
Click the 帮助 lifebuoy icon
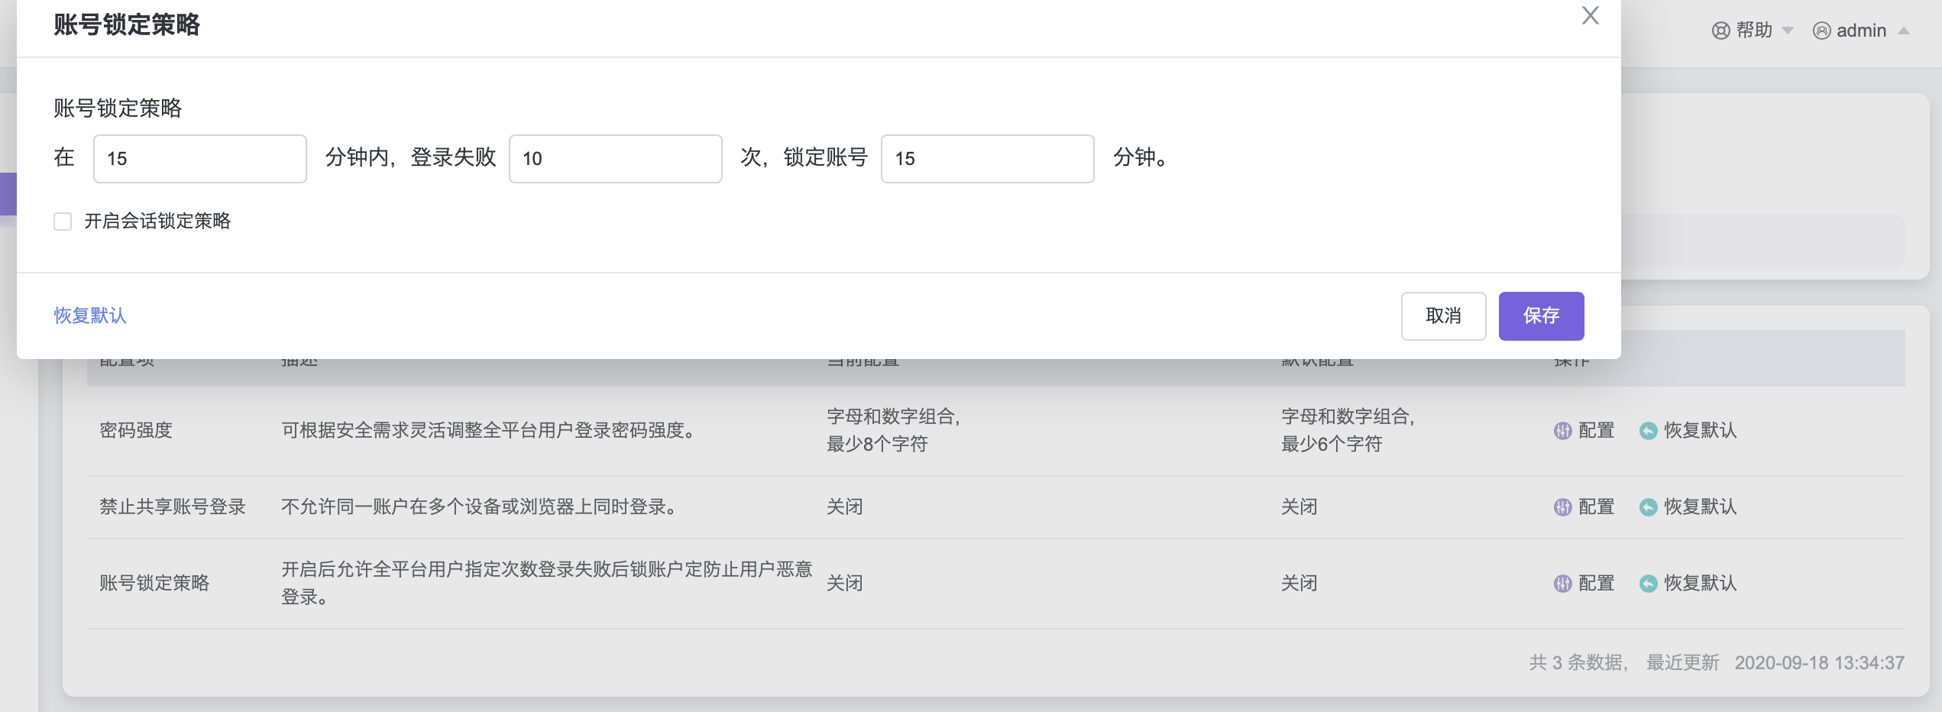pyautogui.click(x=1720, y=31)
